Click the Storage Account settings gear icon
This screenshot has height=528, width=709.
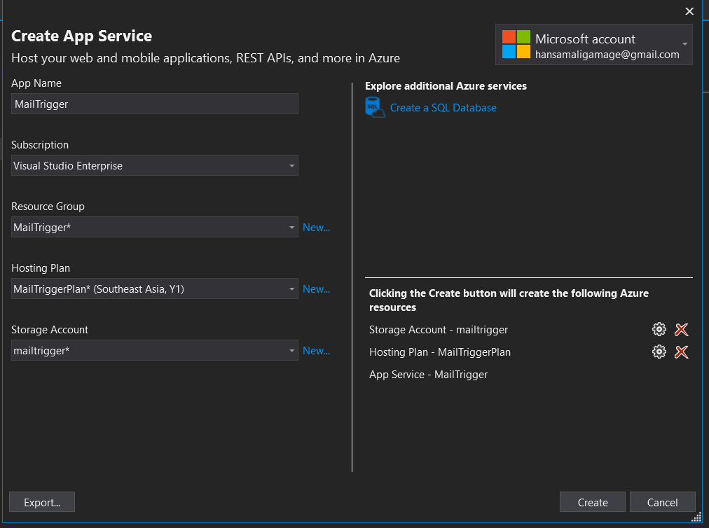659,330
